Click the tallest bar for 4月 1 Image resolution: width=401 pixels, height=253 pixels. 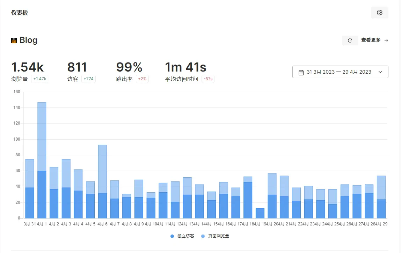coord(42,160)
